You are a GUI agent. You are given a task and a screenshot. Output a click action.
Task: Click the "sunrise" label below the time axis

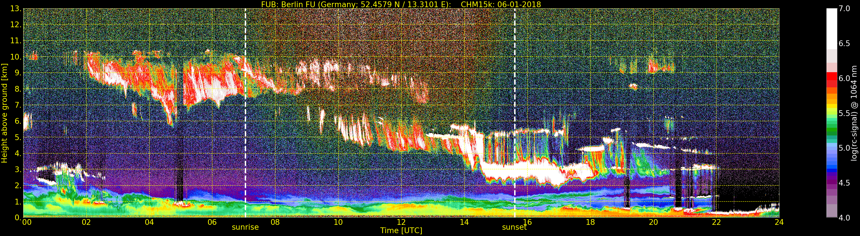coord(245,227)
